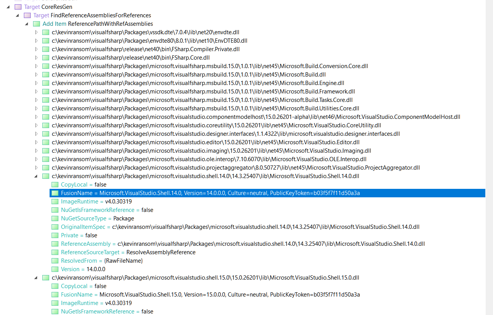Click green icon beside Shell.15.0.dll item path
This screenshot has height=315, width=493.
(x=45, y=278)
